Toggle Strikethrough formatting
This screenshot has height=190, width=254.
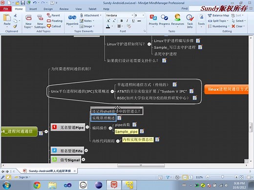tap(139, 21)
